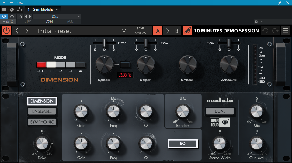The width and height of the screenshot is (292, 163).
Task: Open the host preset file icon
Action: coord(20,16)
